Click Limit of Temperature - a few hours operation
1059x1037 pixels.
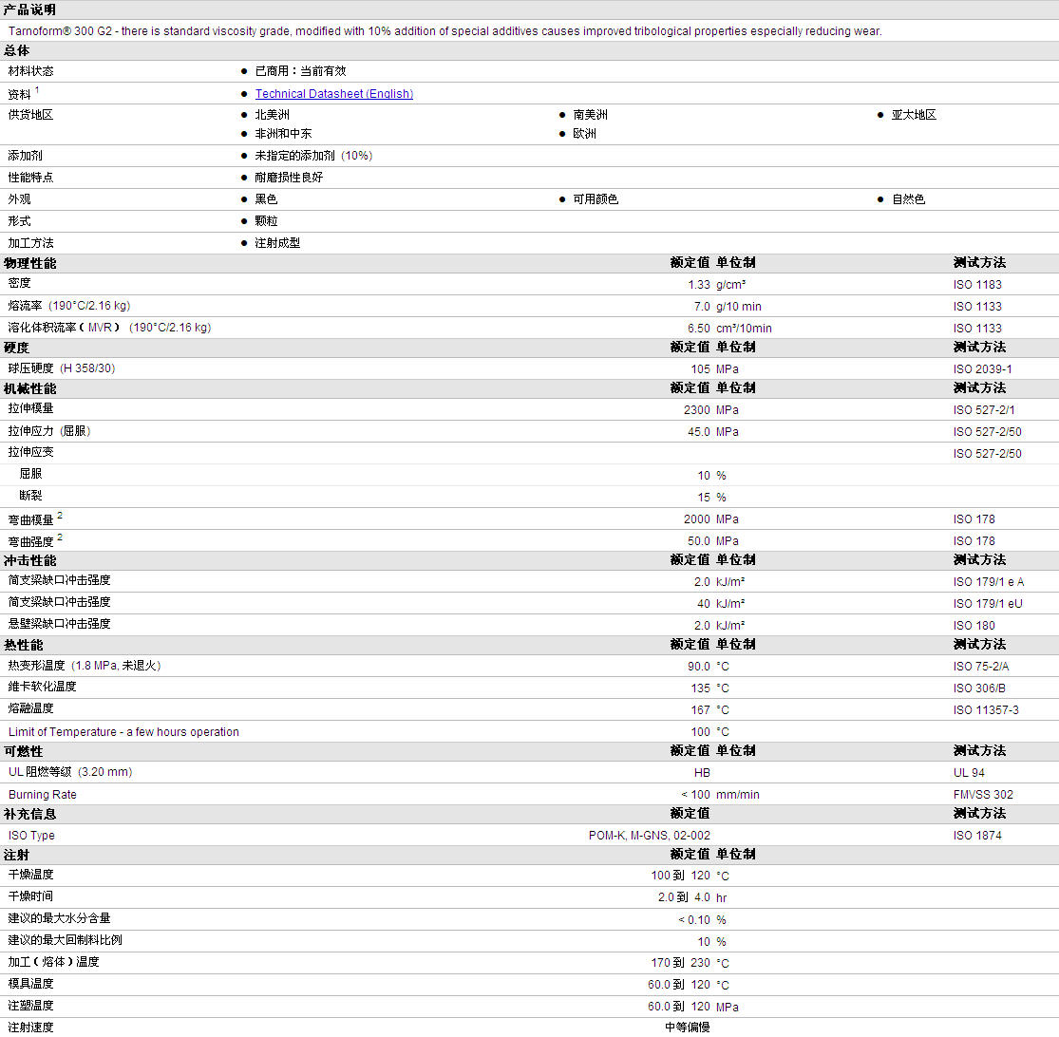123,732
